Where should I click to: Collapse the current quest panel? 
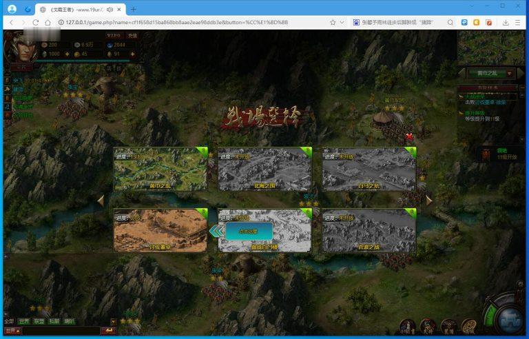pyautogui.click(x=522, y=88)
